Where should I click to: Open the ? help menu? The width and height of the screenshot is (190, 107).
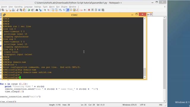(78, 7)
